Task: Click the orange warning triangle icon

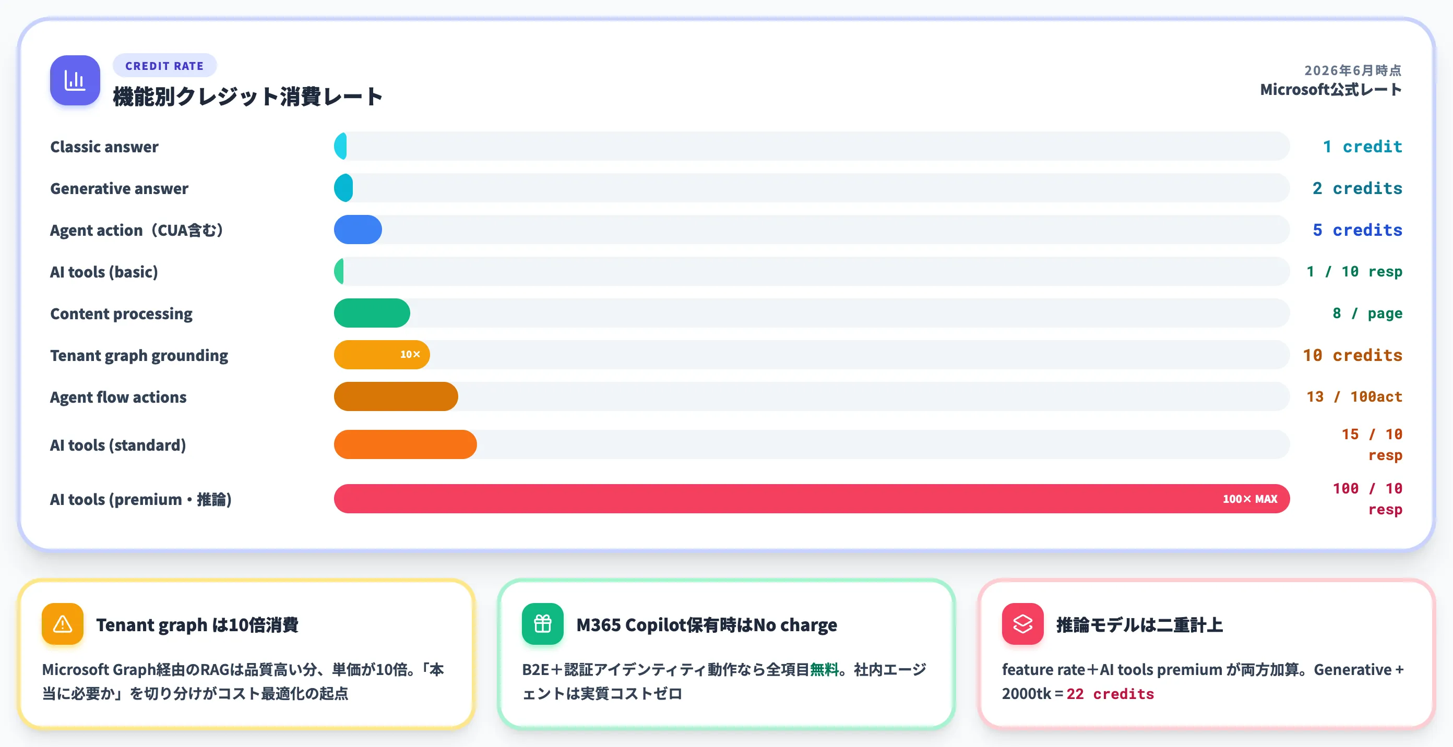Action: 63,624
